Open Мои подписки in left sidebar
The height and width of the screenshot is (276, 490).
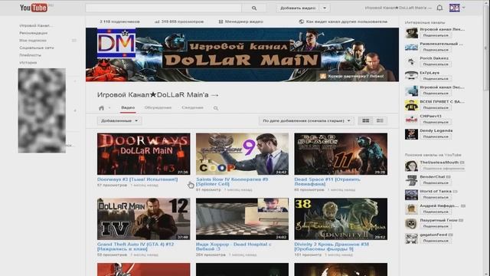(33, 41)
